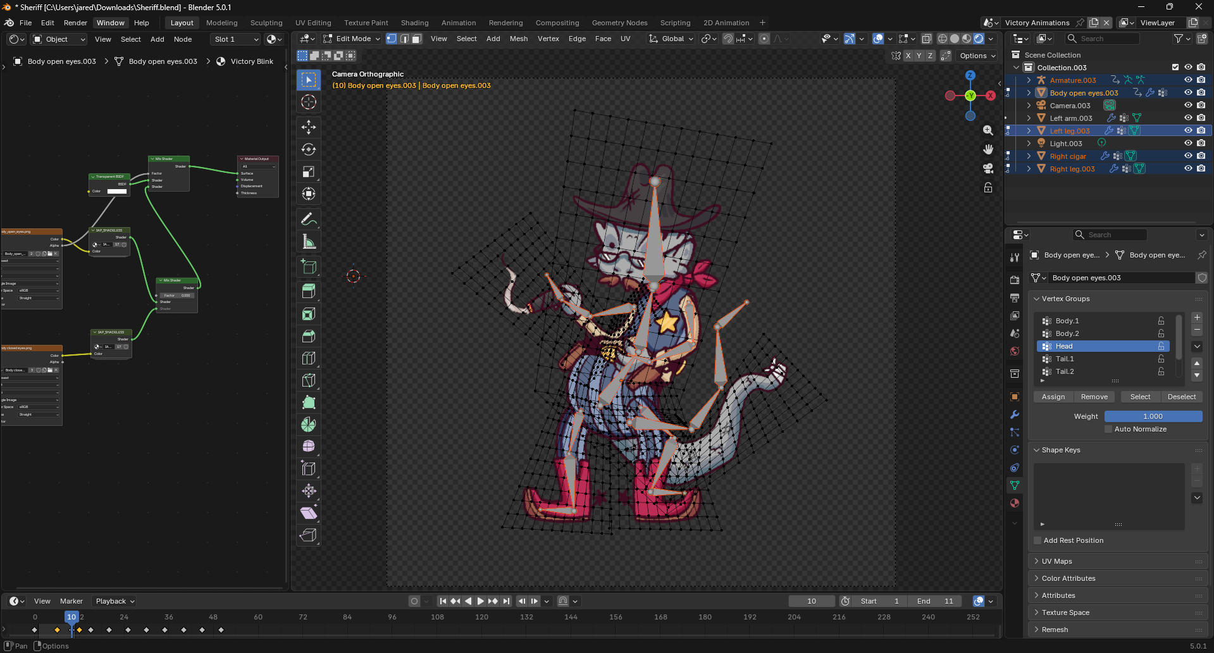Choose the Smooth tool
Image resolution: width=1214 pixels, height=653 pixels.
point(309,447)
